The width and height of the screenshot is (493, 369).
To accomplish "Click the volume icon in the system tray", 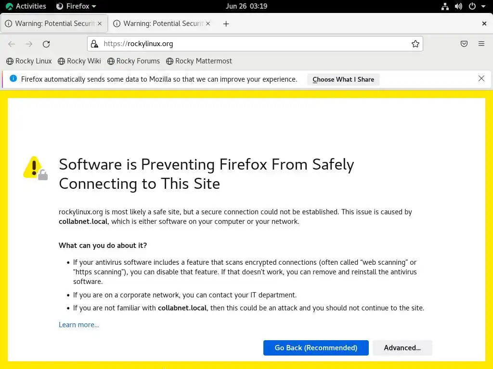I will coord(458,6).
